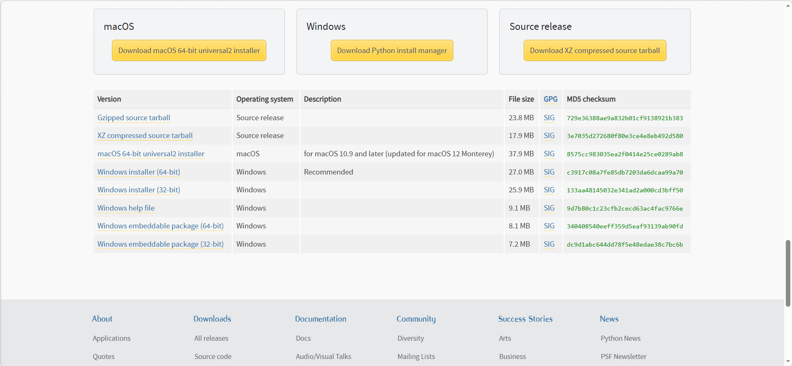Viewport: 792px width, 366px height.
Task: Open SIG link for XZ compressed tarball row
Action: point(549,136)
